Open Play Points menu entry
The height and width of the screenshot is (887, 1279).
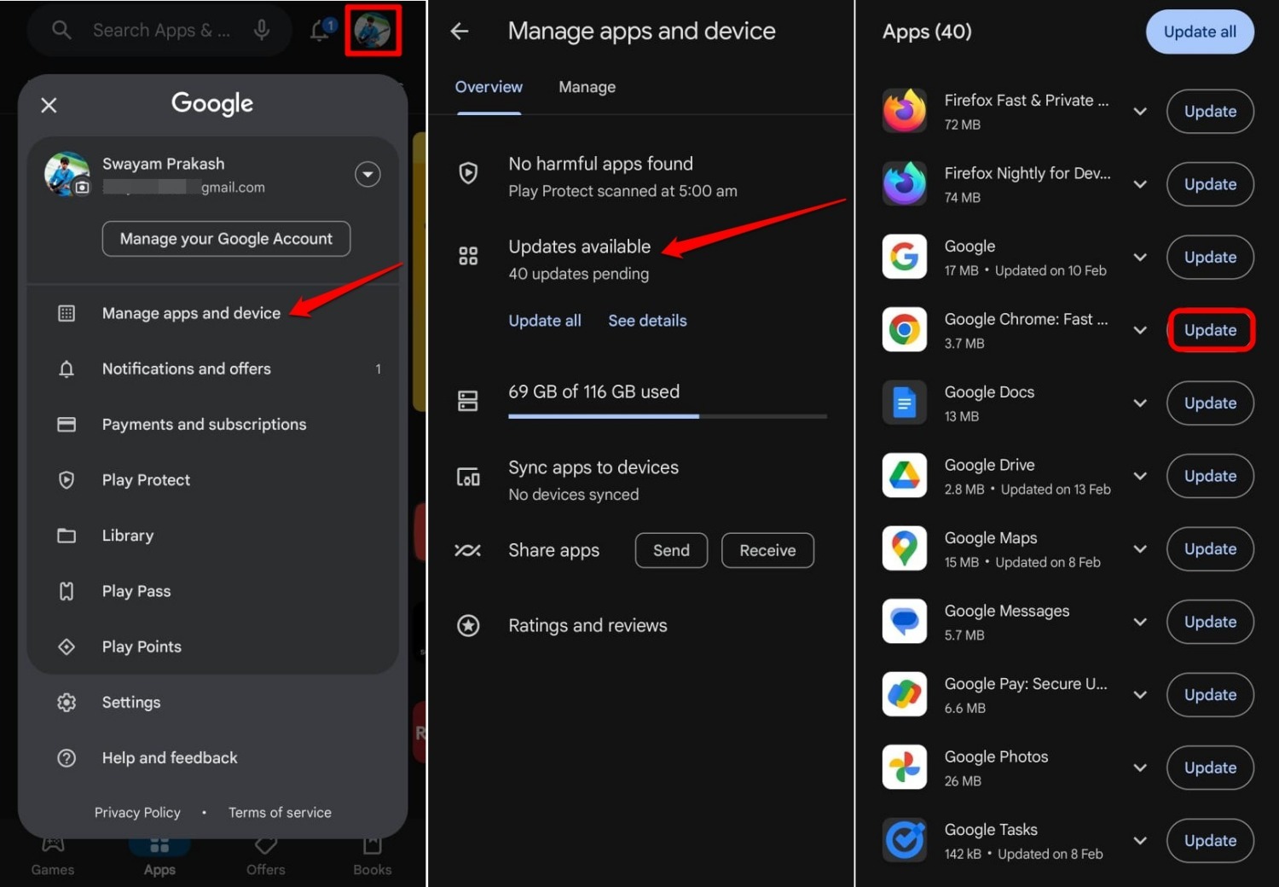tap(213, 646)
